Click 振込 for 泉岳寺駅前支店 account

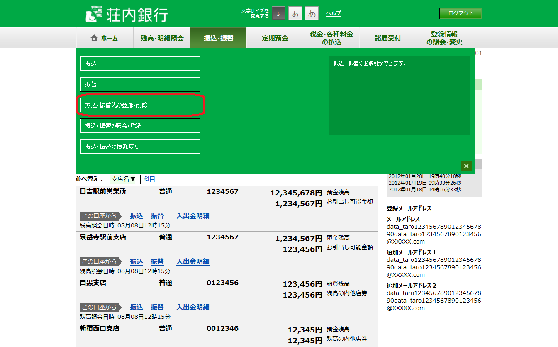(136, 261)
